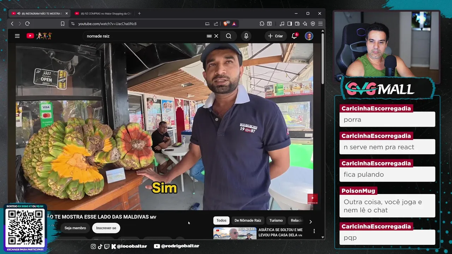The height and width of the screenshot is (254, 452).
Task: Clear the search text with X icon
Action: pyautogui.click(x=216, y=36)
